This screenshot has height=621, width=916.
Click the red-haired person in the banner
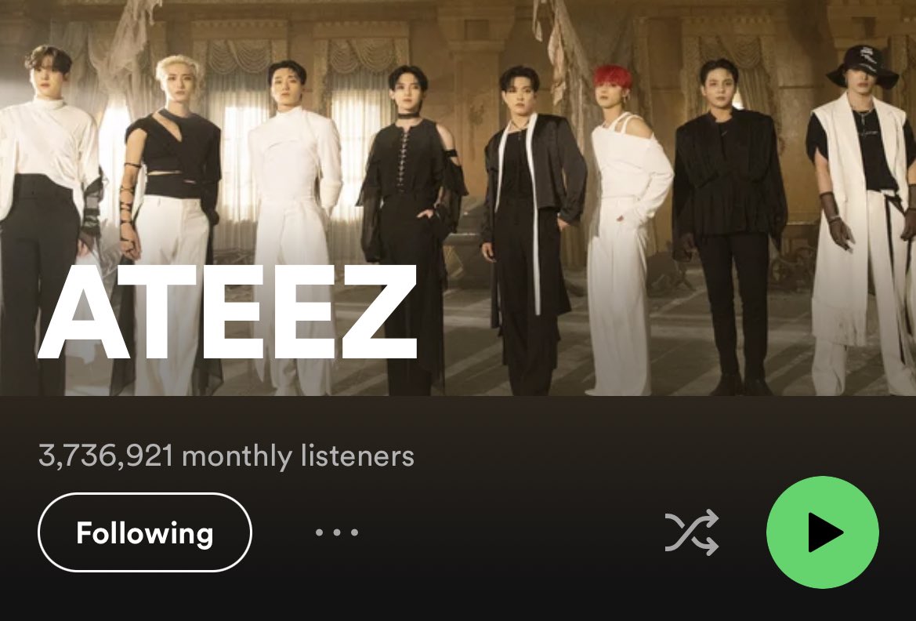point(628,228)
